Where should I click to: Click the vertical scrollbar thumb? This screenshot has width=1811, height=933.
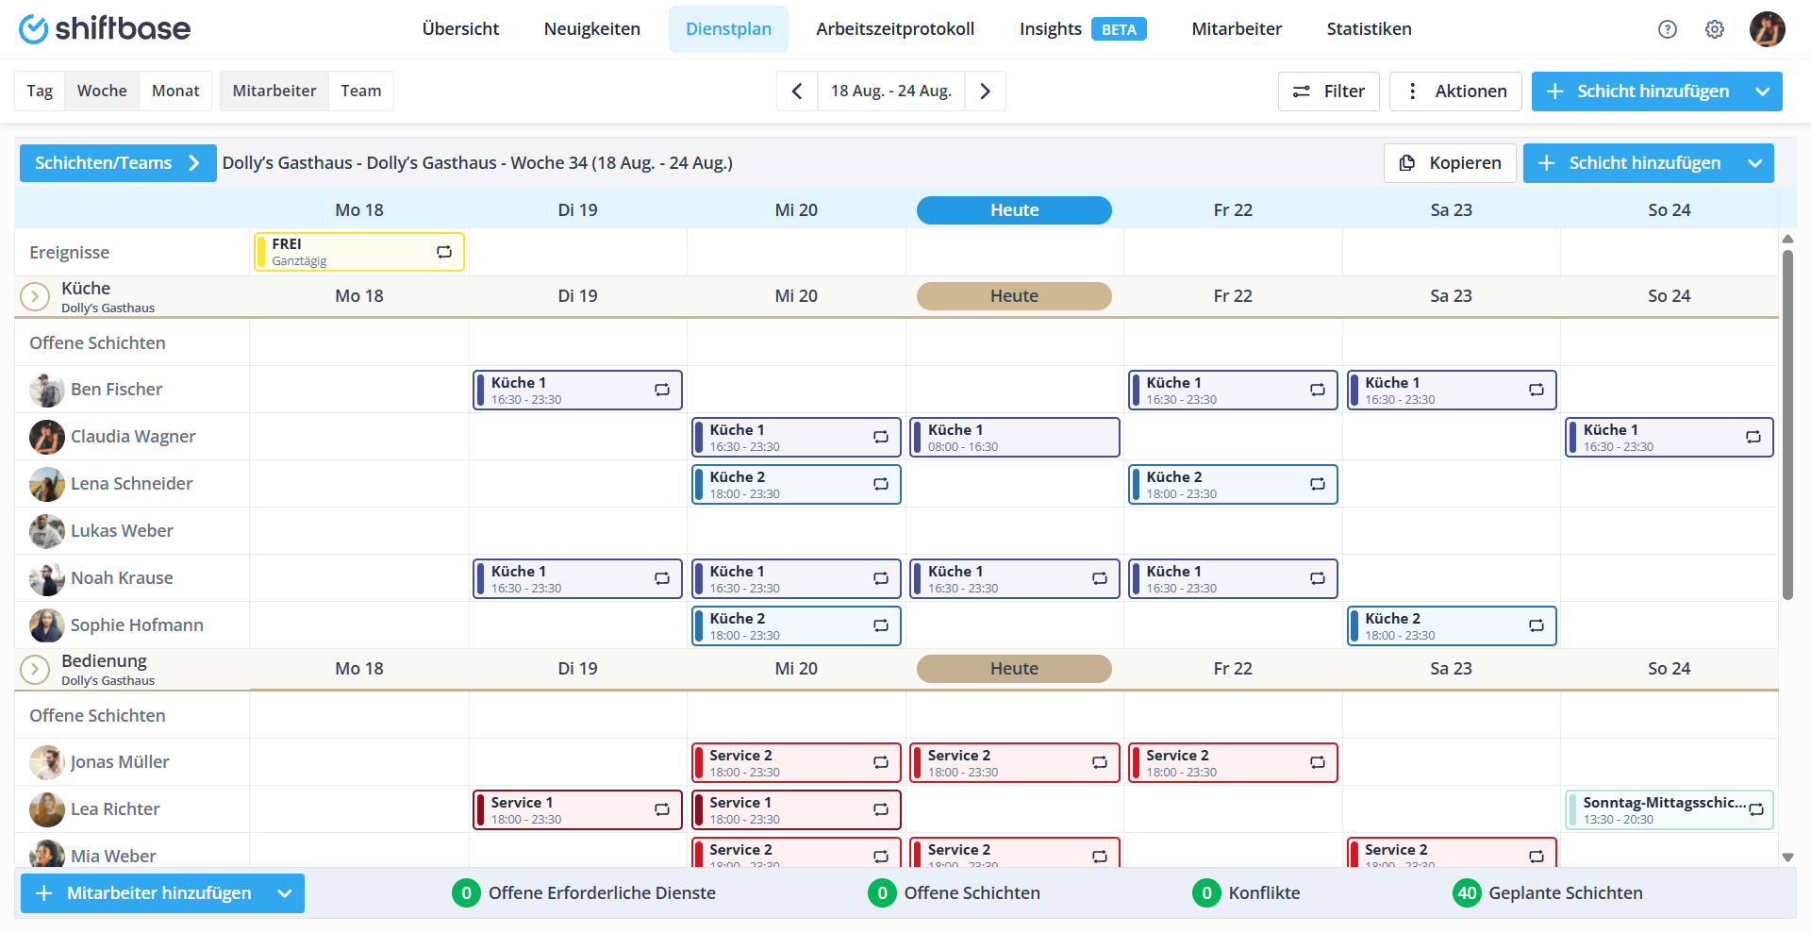point(1787,425)
